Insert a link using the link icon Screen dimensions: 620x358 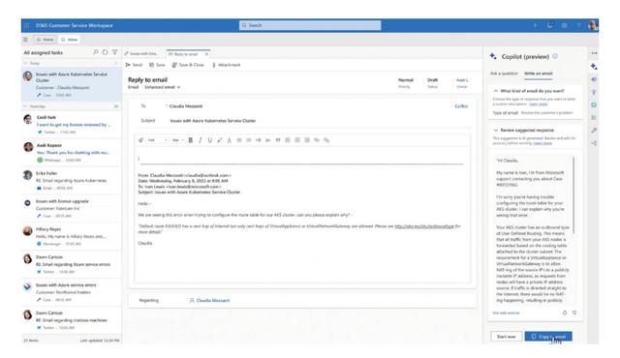point(317,140)
